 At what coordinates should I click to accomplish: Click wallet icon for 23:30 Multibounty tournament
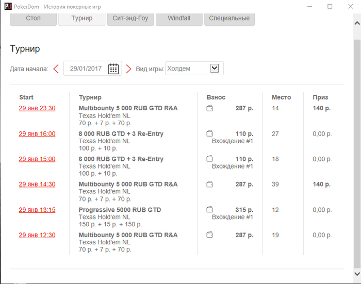pyautogui.click(x=209, y=108)
